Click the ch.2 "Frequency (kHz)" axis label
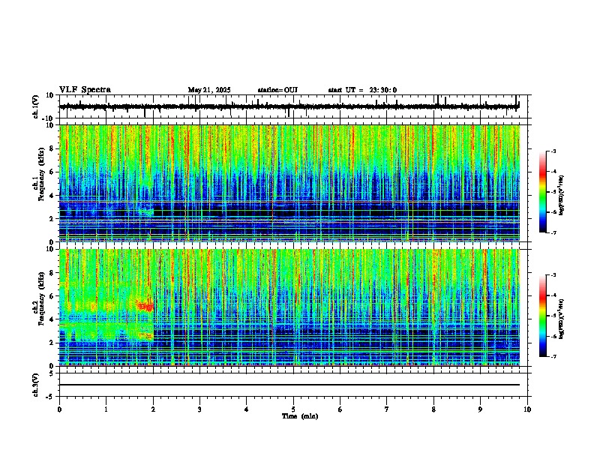Image resolution: width=594 pixels, height=459 pixels. [x=41, y=298]
